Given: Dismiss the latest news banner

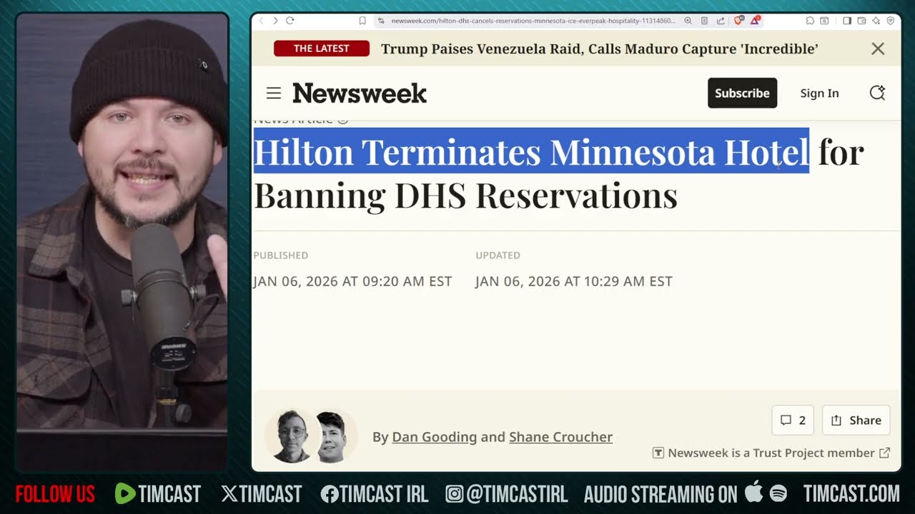Looking at the screenshot, I should point(878,49).
